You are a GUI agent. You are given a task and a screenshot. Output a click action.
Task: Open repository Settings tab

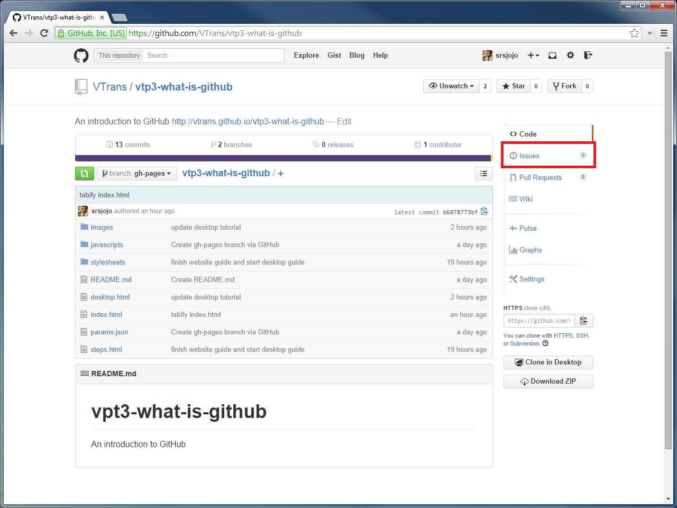point(548,279)
